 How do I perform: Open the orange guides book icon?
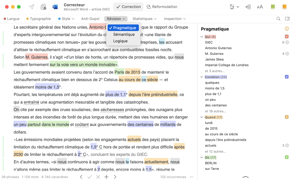pyautogui.click(x=284, y=7)
